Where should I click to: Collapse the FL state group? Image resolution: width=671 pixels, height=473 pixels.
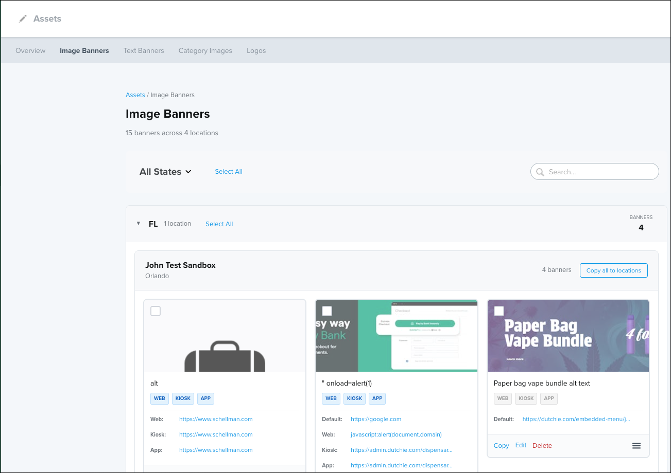click(138, 224)
